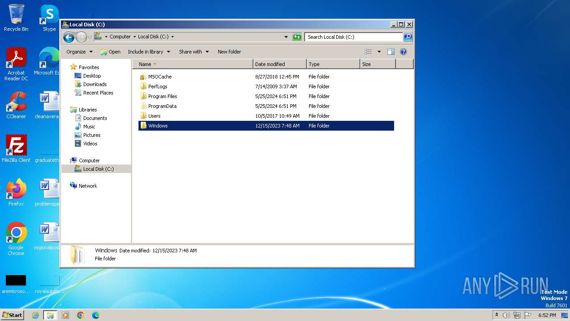
Task: Click the Search Local Disk (C:) field
Action: click(x=354, y=37)
